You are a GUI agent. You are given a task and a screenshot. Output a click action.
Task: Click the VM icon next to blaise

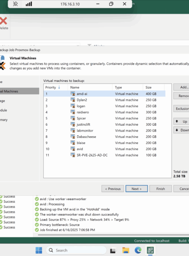tap(72, 143)
